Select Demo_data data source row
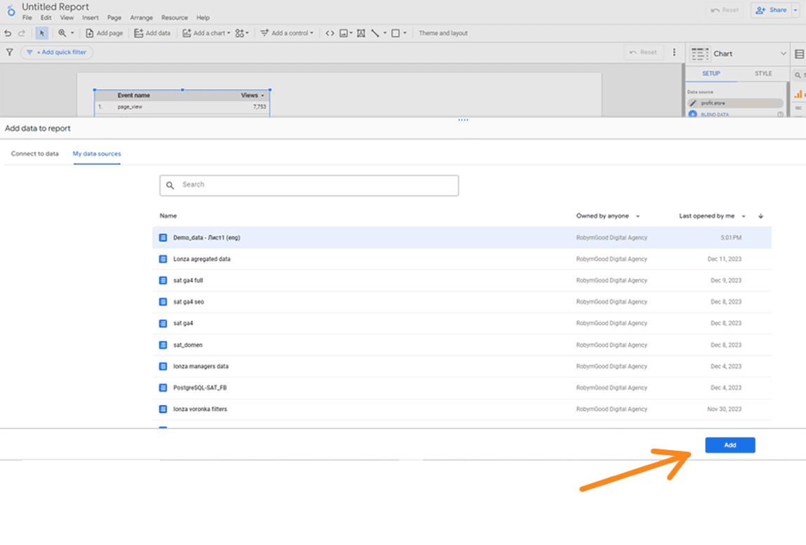 [x=461, y=237]
